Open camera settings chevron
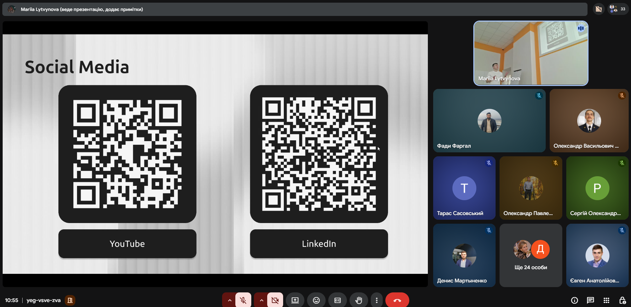The height and width of the screenshot is (307, 631). [x=261, y=300]
